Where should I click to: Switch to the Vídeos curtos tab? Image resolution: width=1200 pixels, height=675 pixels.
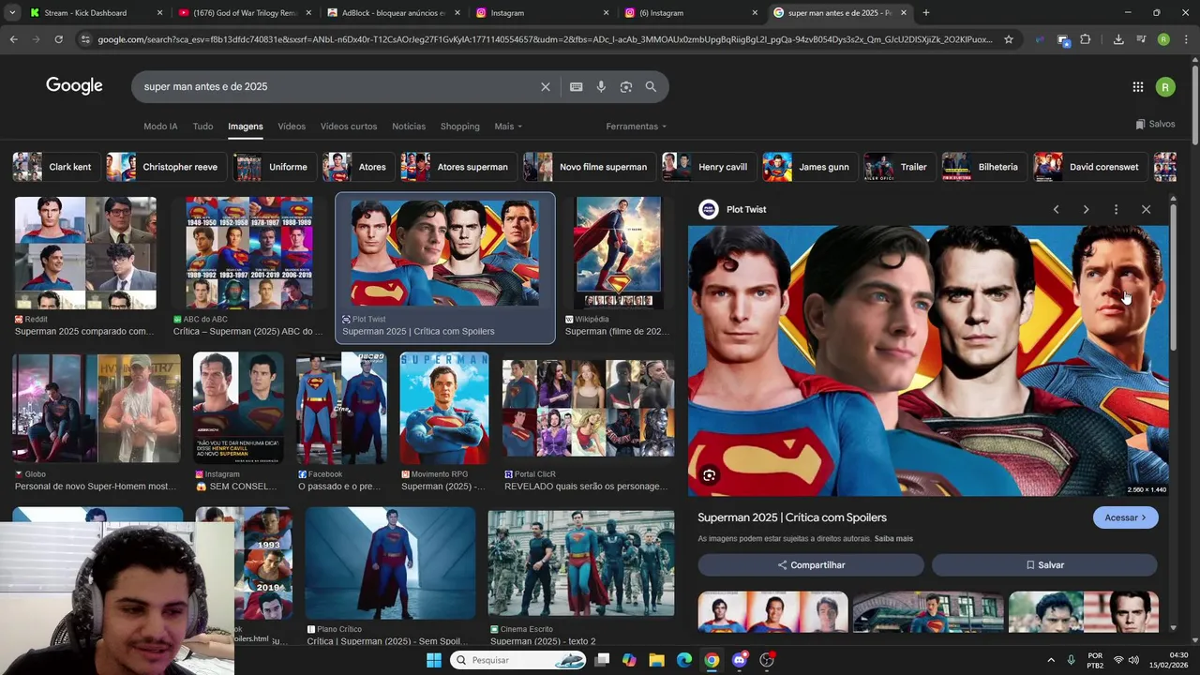(x=349, y=127)
